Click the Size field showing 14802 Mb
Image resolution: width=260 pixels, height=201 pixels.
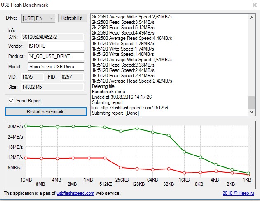(x=52, y=87)
